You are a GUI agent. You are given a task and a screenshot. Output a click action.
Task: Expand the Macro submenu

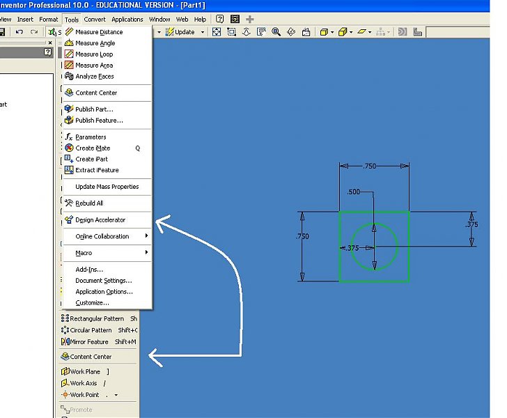pos(107,253)
